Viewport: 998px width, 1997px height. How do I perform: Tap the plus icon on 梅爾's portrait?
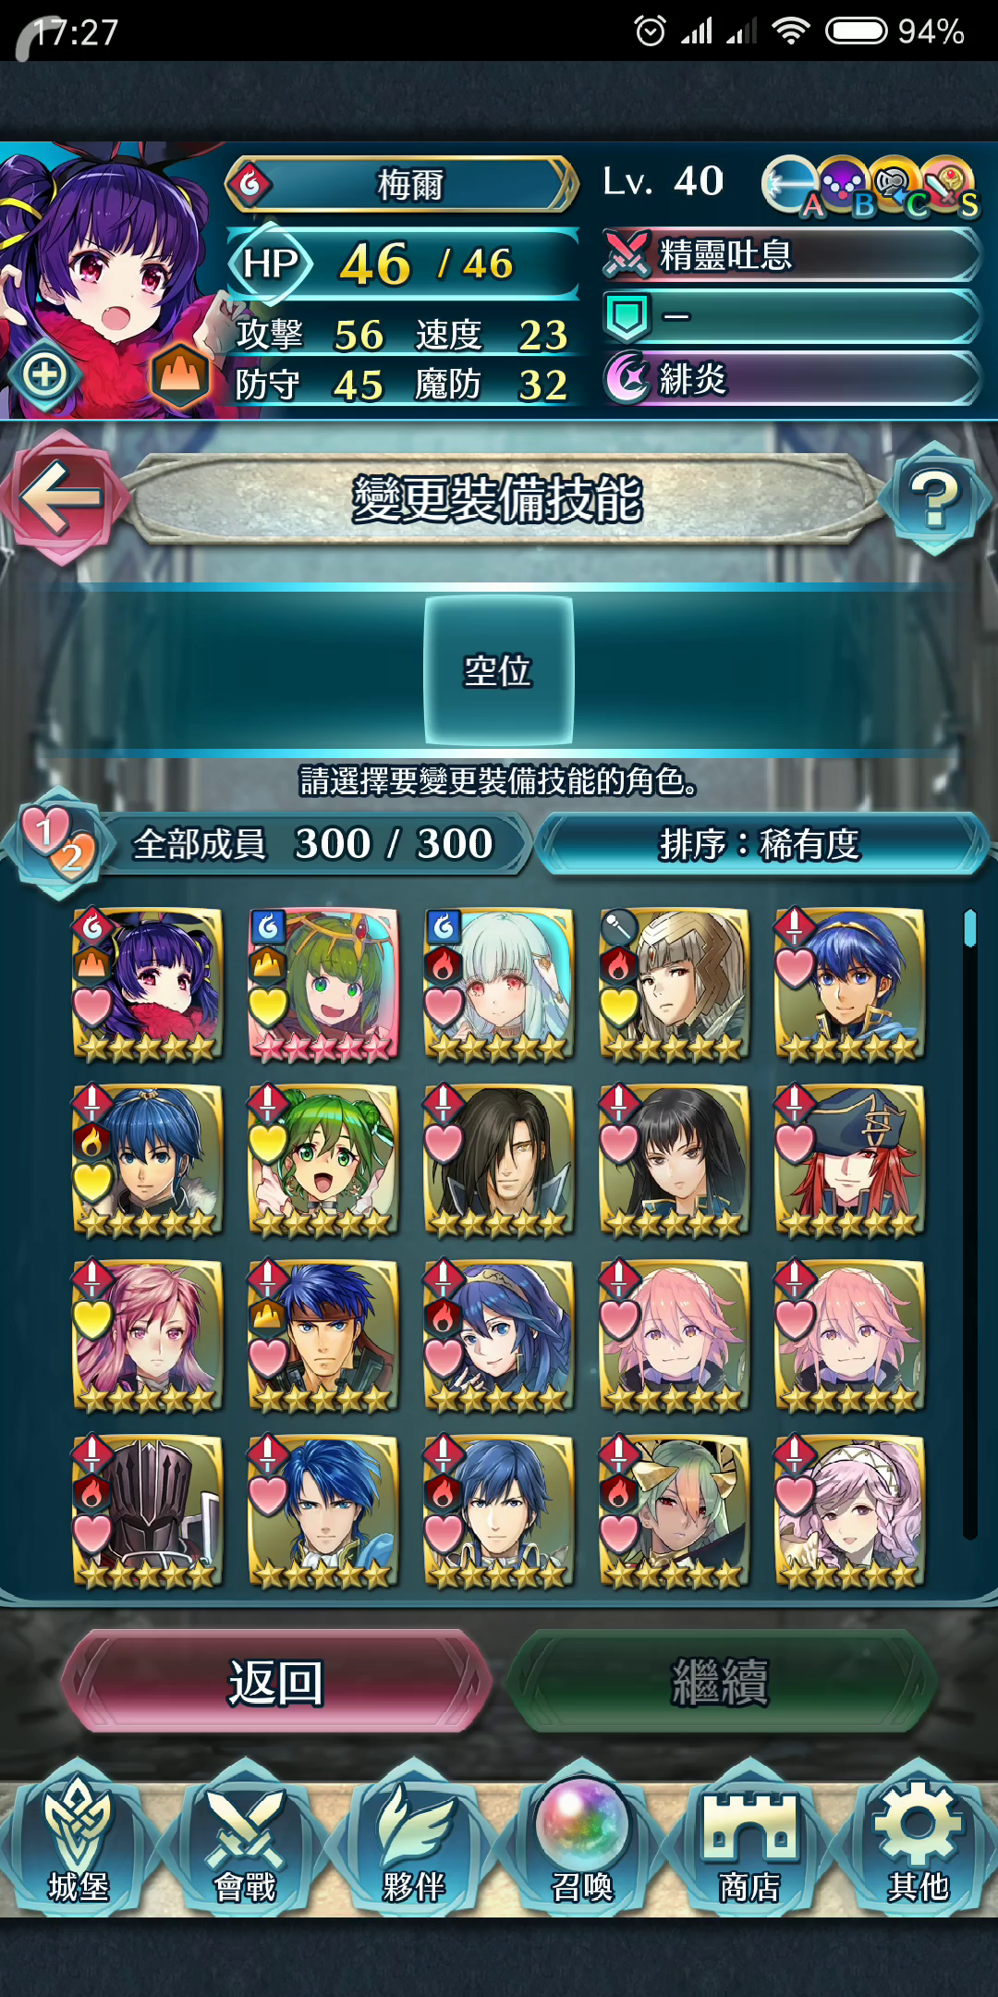(44, 375)
